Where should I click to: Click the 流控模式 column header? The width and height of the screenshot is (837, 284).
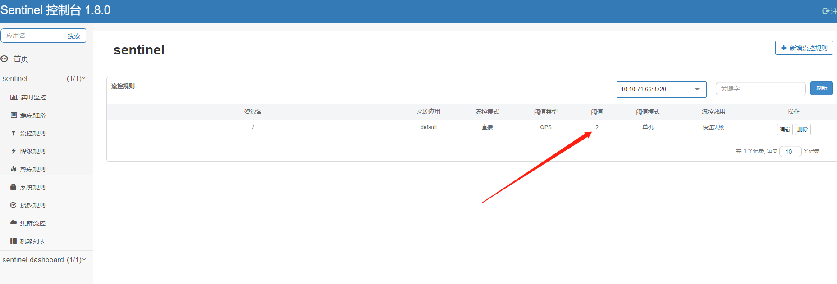click(487, 112)
